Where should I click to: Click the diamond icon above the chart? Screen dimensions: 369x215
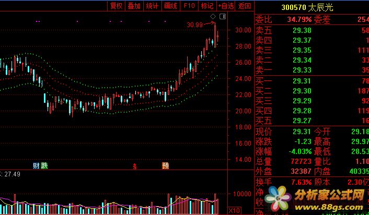(x=213, y=16)
